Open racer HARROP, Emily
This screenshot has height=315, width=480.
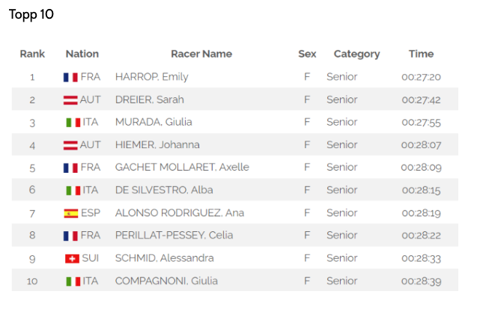[151, 77]
